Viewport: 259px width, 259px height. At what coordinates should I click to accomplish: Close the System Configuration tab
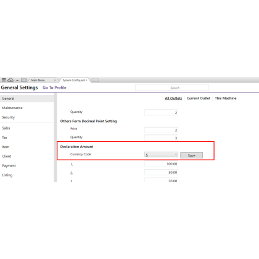pos(86,80)
